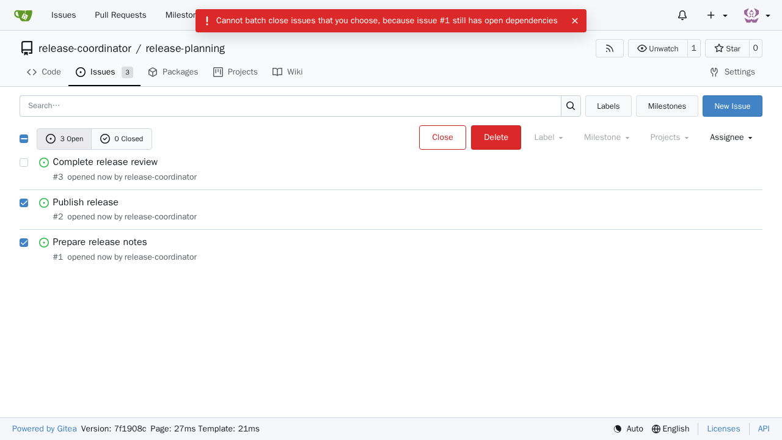Viewport: 782px width, 440px height.
Task: Uncheck the Publish release checkbox
Action: [x=24, y=203]
